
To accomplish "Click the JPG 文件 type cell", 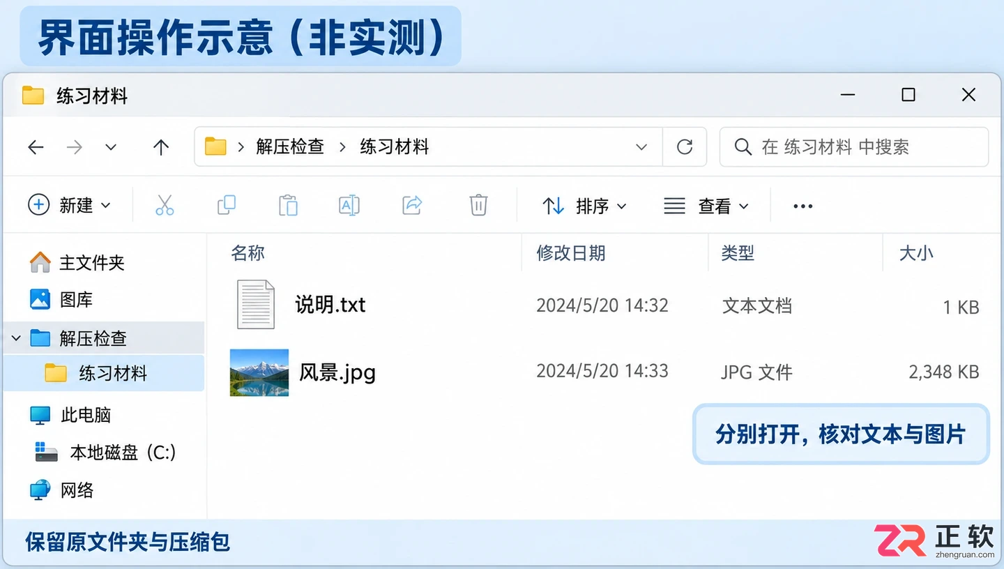I will point(757,372).
